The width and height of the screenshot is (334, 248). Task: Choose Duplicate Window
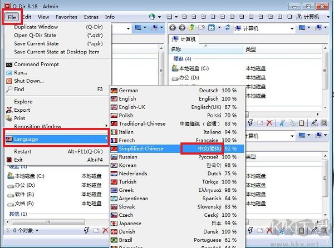point(57,27)
